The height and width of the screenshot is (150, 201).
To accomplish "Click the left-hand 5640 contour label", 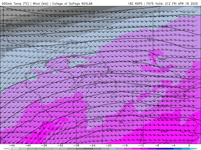I will tap(104, 83).
